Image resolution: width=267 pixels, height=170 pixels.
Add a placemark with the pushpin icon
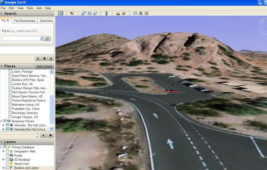pos(72,13)
